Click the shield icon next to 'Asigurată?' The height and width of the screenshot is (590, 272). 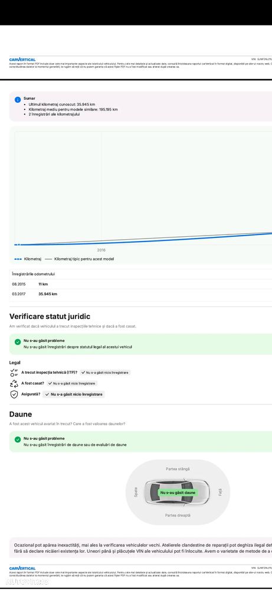tap(14, 395)
